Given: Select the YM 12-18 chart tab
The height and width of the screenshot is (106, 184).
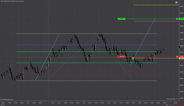Looking at the screenshot, I should coord(2,105).
